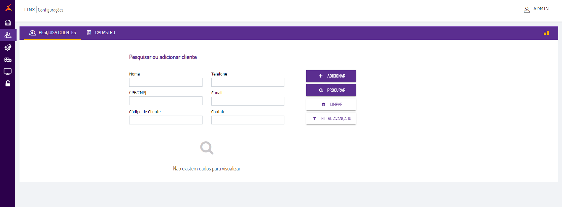Click inside the Nome input field

[166, 82]
